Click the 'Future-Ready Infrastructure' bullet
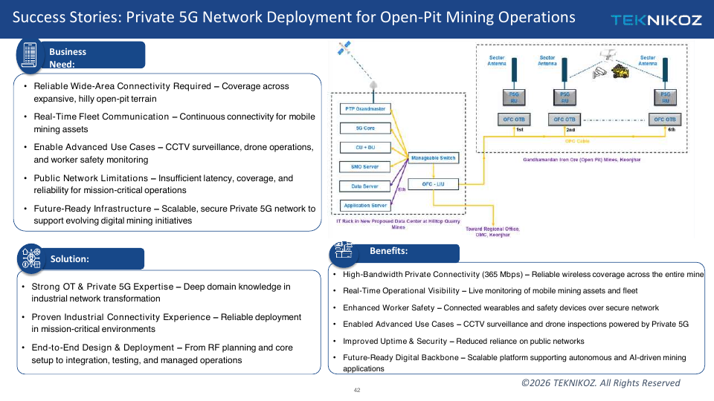The width and height of the screenshot is (714, 401). 170,215
